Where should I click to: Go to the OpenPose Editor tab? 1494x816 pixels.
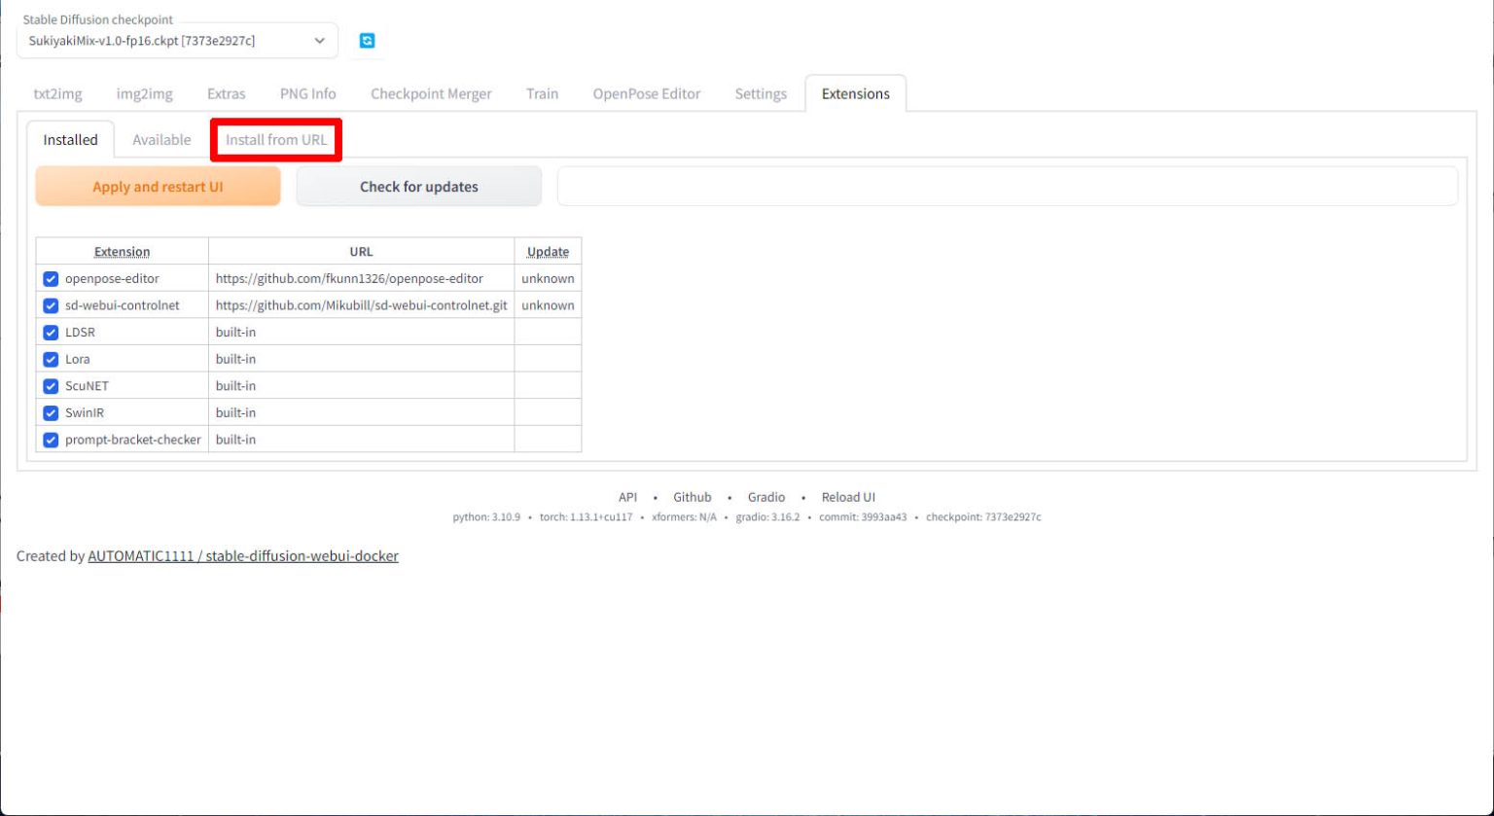click(646, 94)
